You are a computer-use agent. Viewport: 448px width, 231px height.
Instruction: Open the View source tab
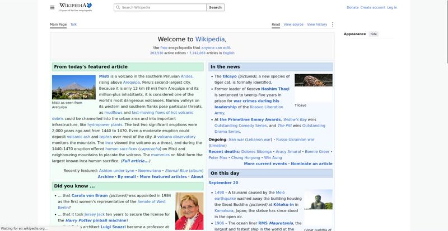293,25
